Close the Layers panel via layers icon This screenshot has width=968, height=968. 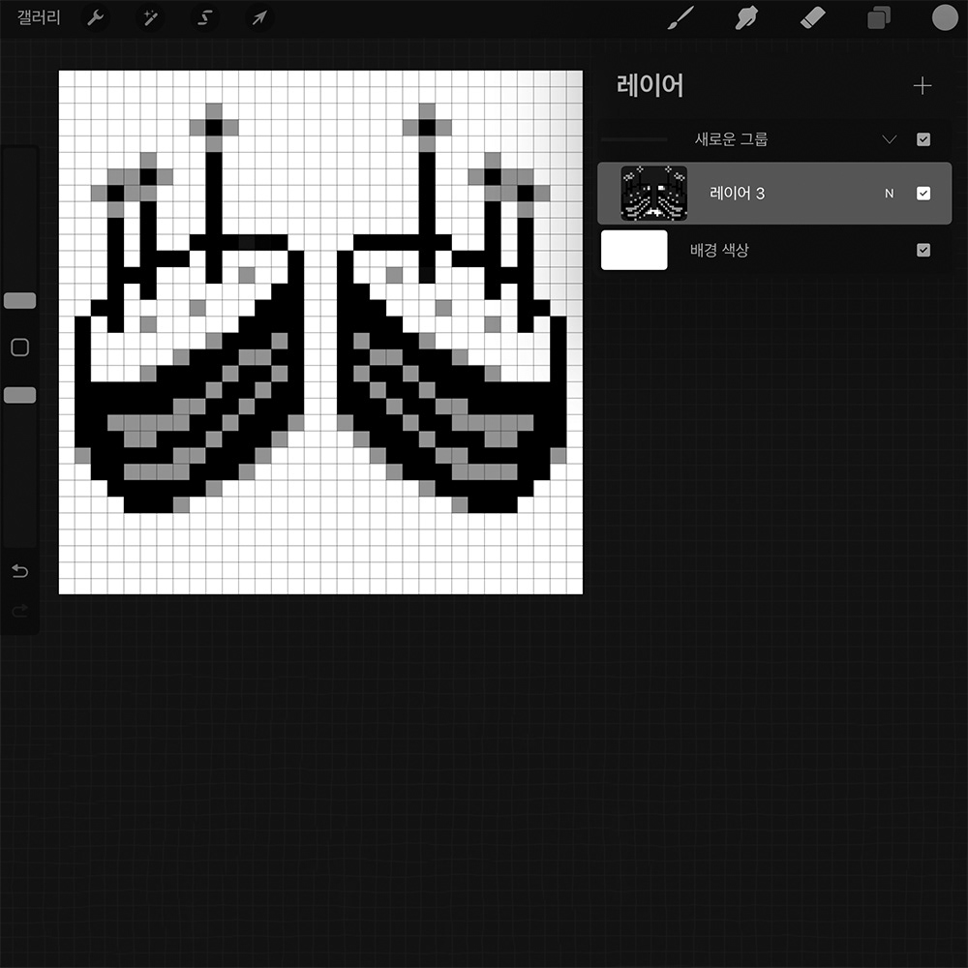(879, 17)
